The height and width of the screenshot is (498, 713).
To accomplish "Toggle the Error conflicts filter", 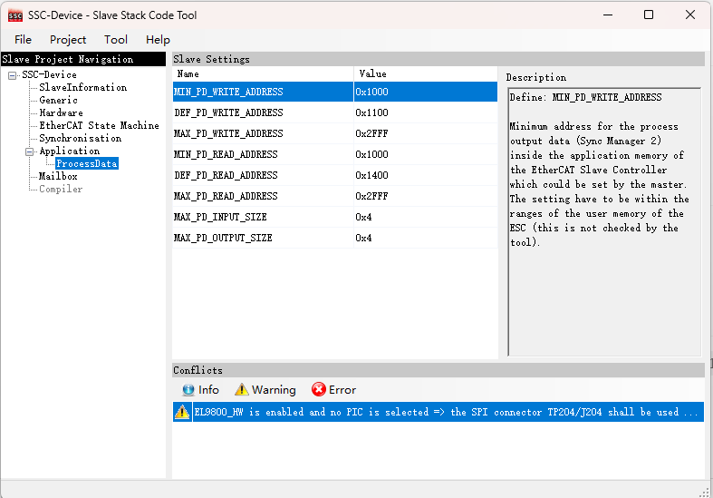I will coord(333,390).
